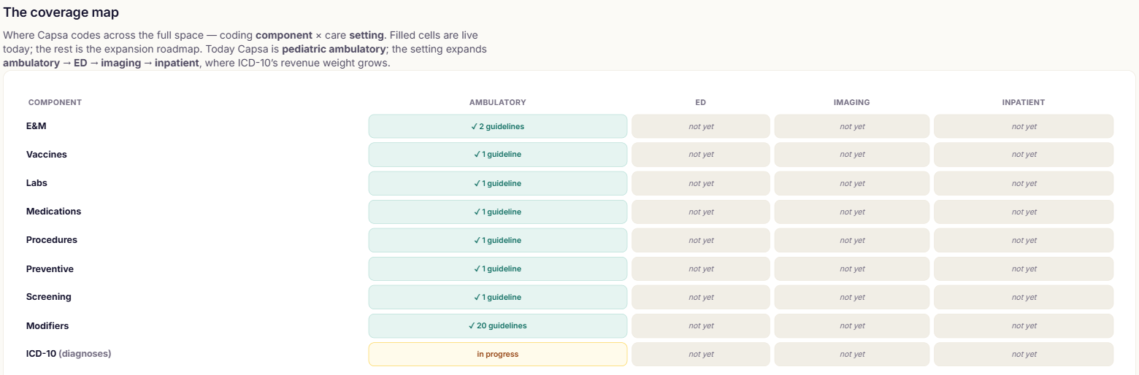The image size is (1139, 375).
Task: Click the Modifiers 'not yet' Inpatient cell
Action: 1024,325
